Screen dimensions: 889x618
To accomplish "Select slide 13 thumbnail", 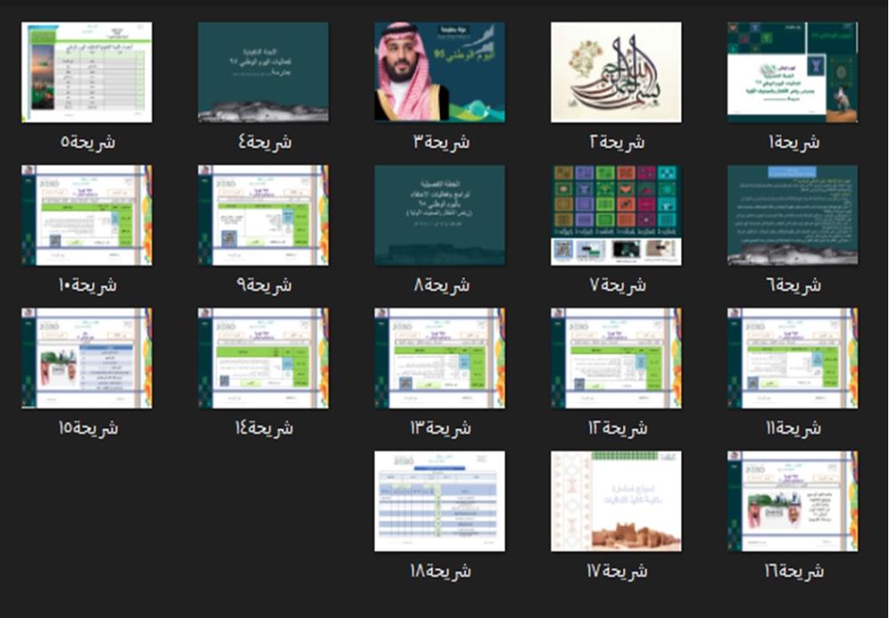I will point(439,358).
